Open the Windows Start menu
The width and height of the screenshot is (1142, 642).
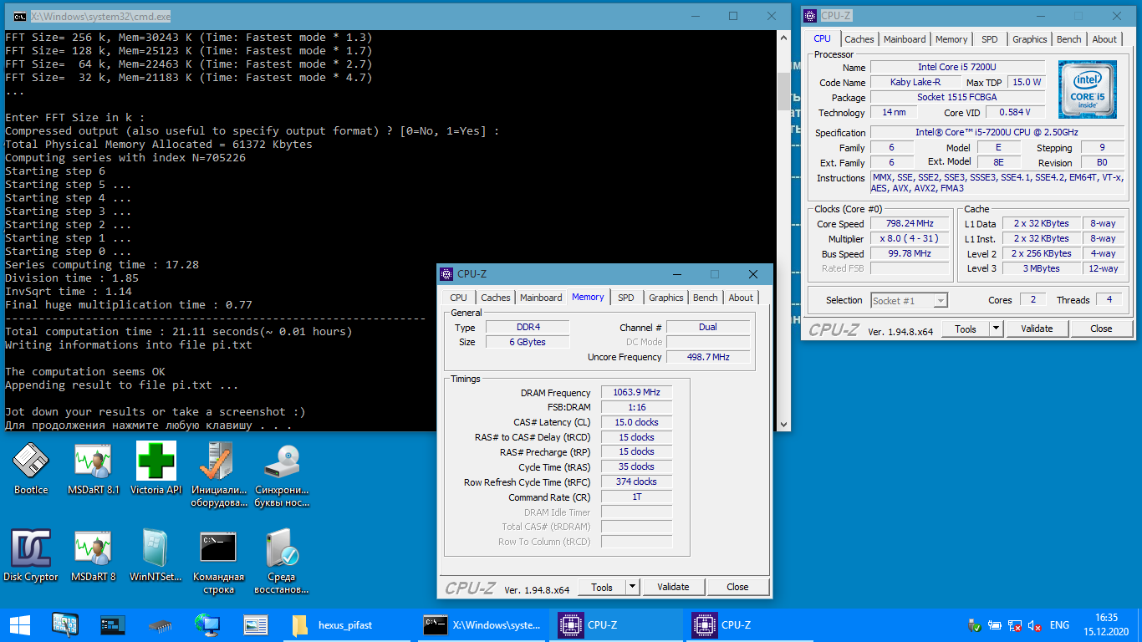pos(19,624)
